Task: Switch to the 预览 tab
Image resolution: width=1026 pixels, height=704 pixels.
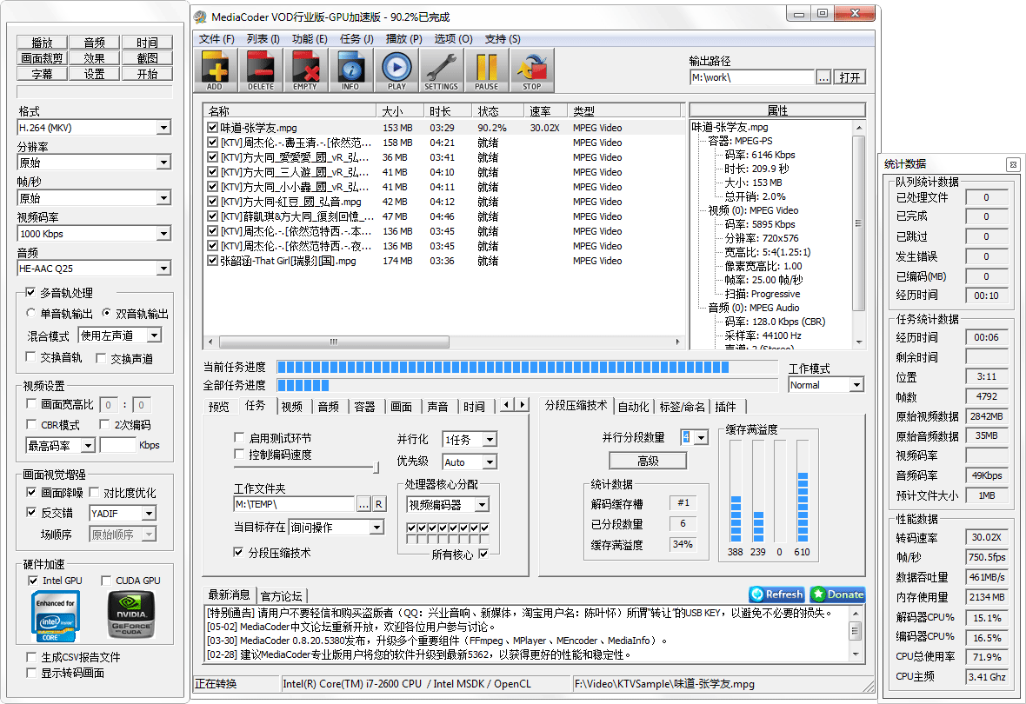Action: click(x=219, y=406)
